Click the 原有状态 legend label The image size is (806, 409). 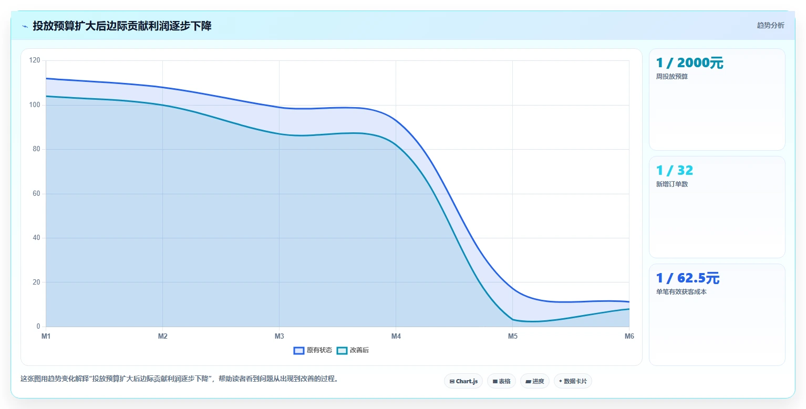(319, 350)
